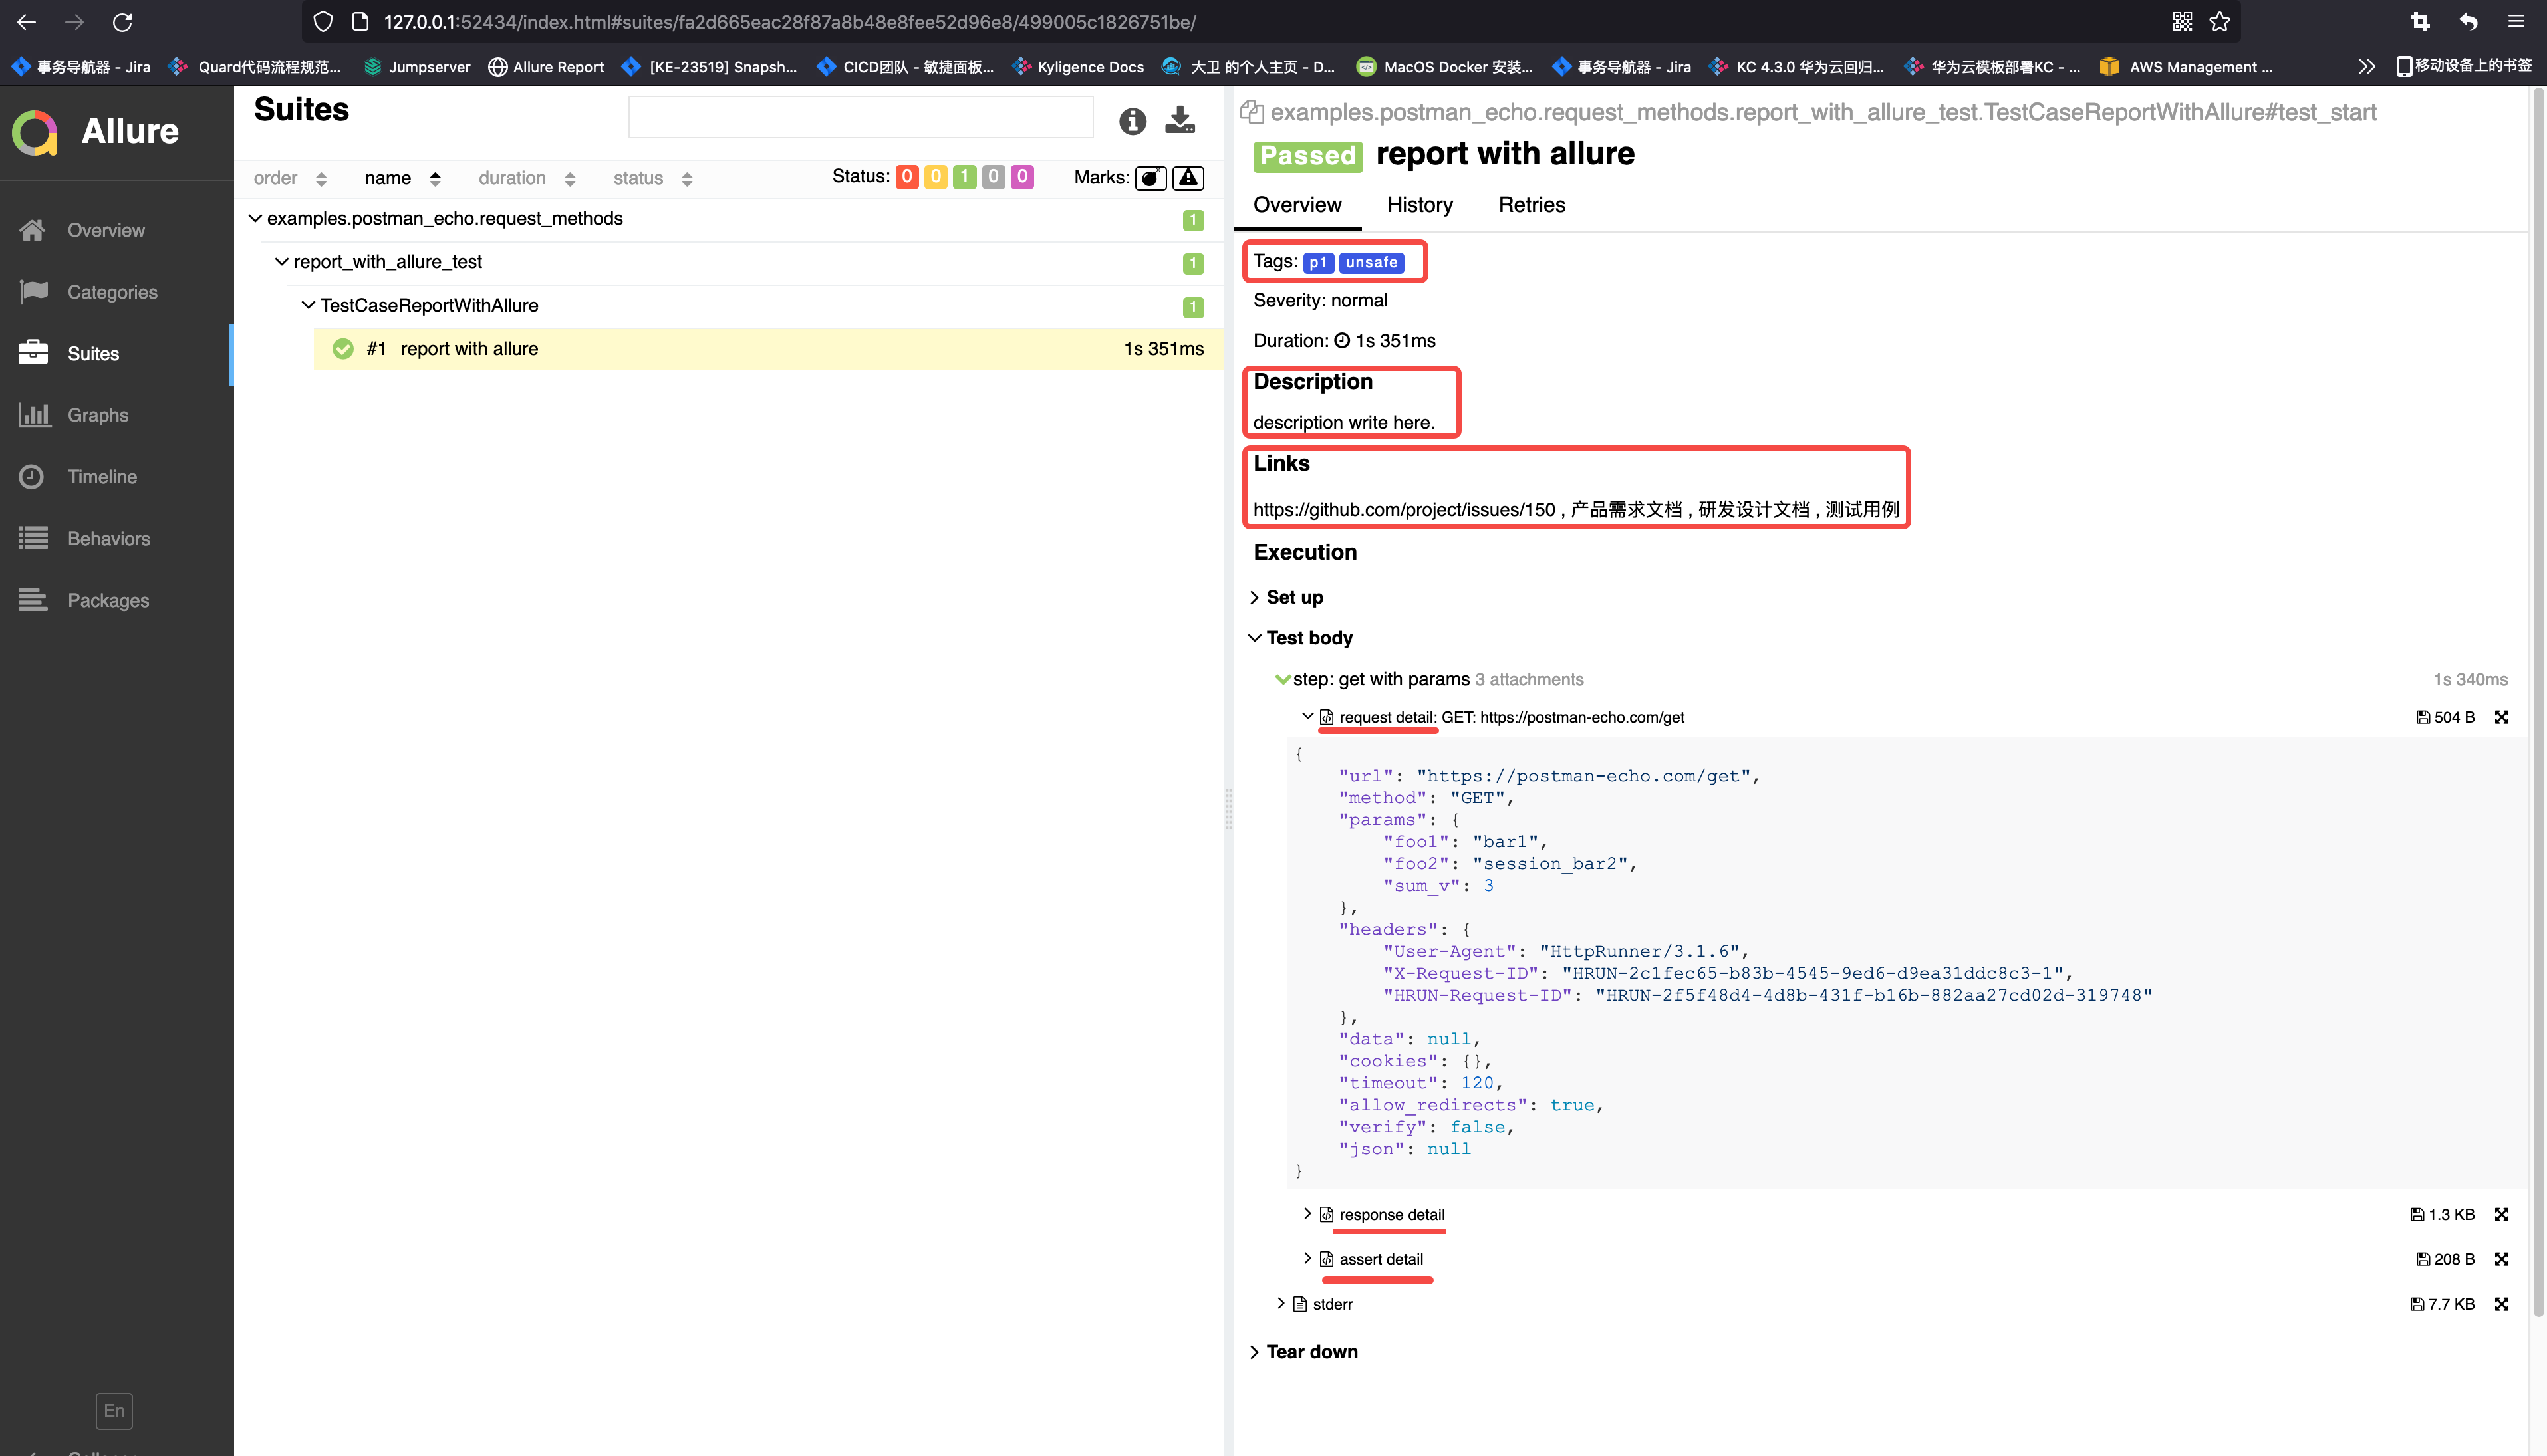The height and width of the screenshot is (1456, 2547).
Task: Select Timeline in the sidebar
Action: (x=102, y=476)
